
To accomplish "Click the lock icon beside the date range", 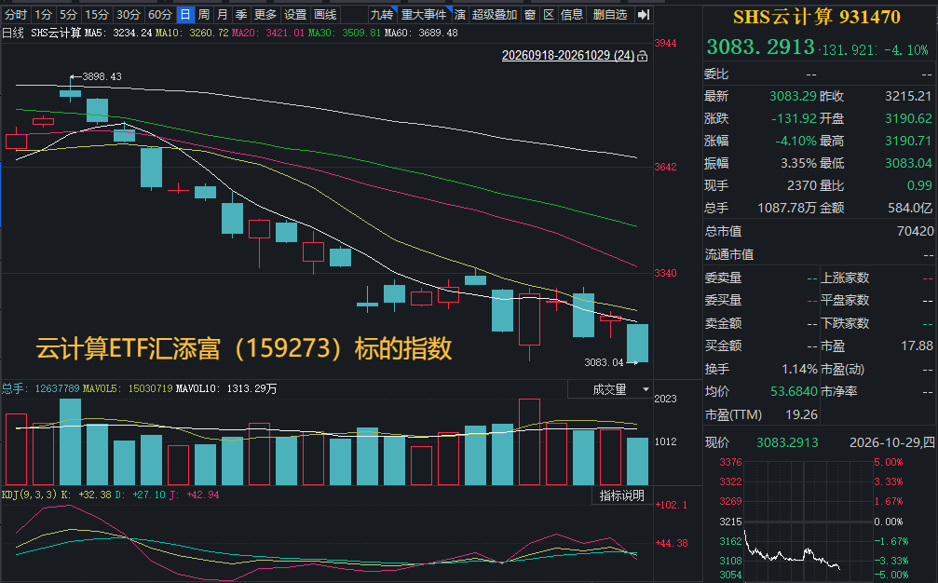I will (643, 56).
